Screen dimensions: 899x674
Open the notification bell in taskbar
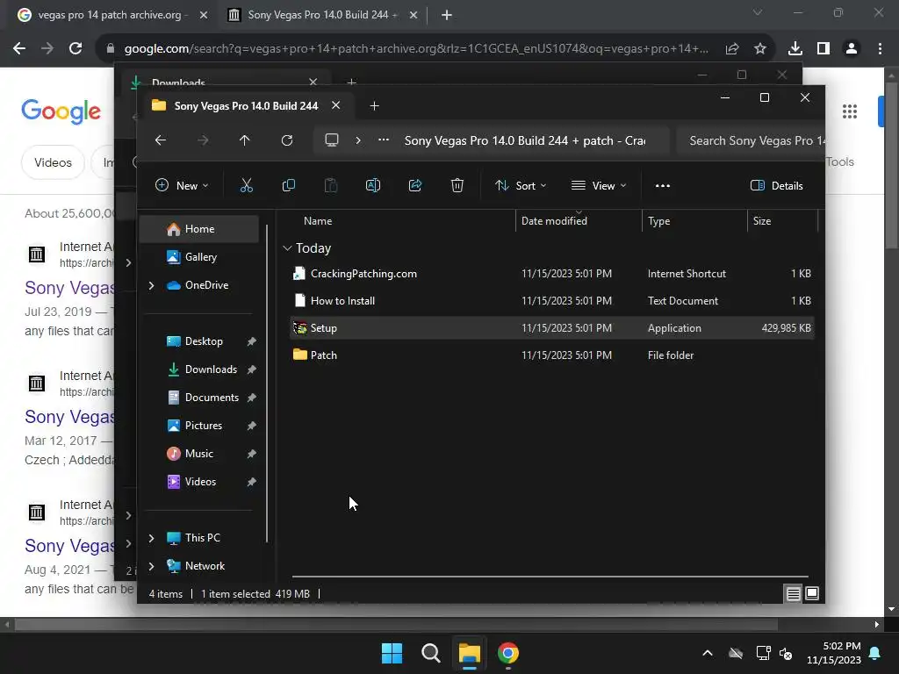(x=875, y=653)
